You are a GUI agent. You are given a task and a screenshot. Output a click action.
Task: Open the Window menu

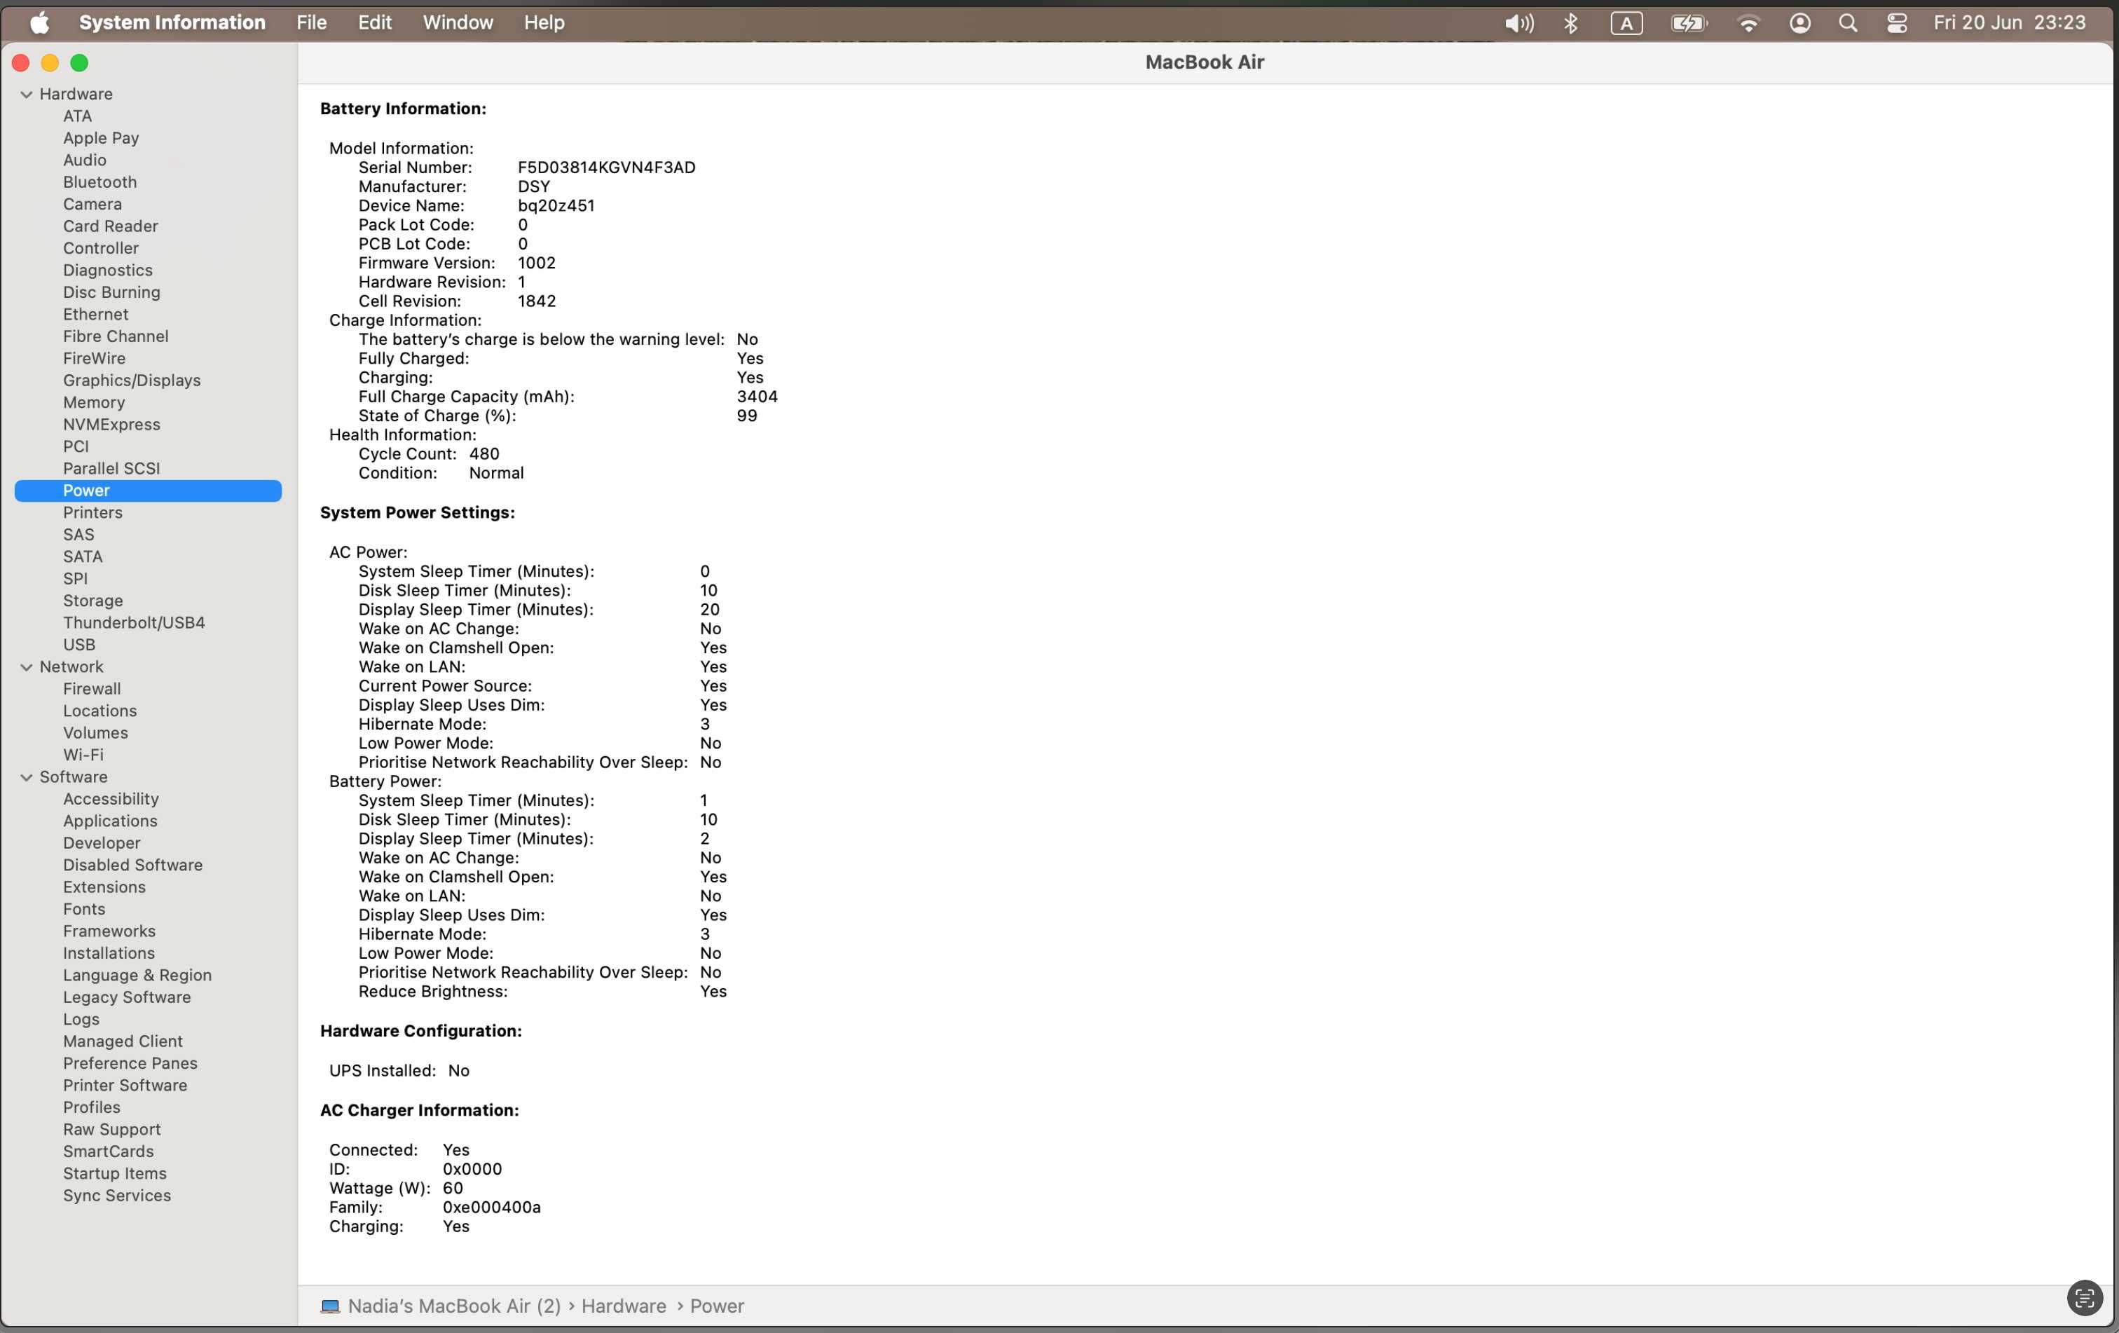click(x=458, y=23)
